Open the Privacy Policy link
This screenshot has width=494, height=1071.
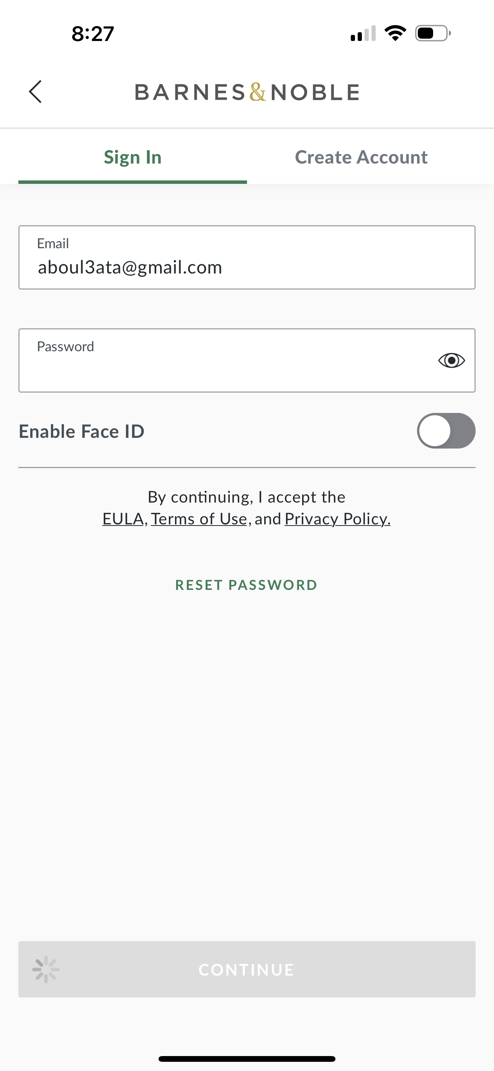coord(337,519)
